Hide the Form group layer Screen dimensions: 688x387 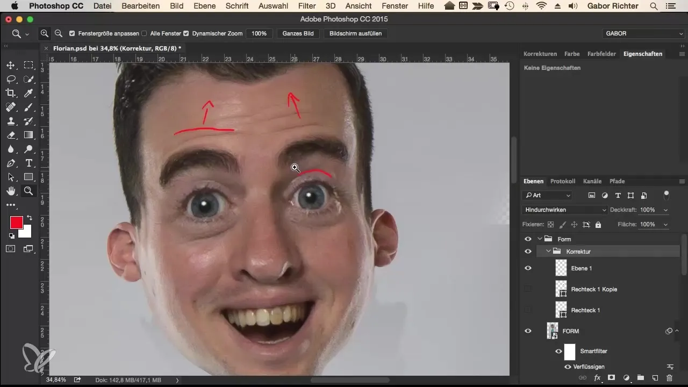coord(528,239)
